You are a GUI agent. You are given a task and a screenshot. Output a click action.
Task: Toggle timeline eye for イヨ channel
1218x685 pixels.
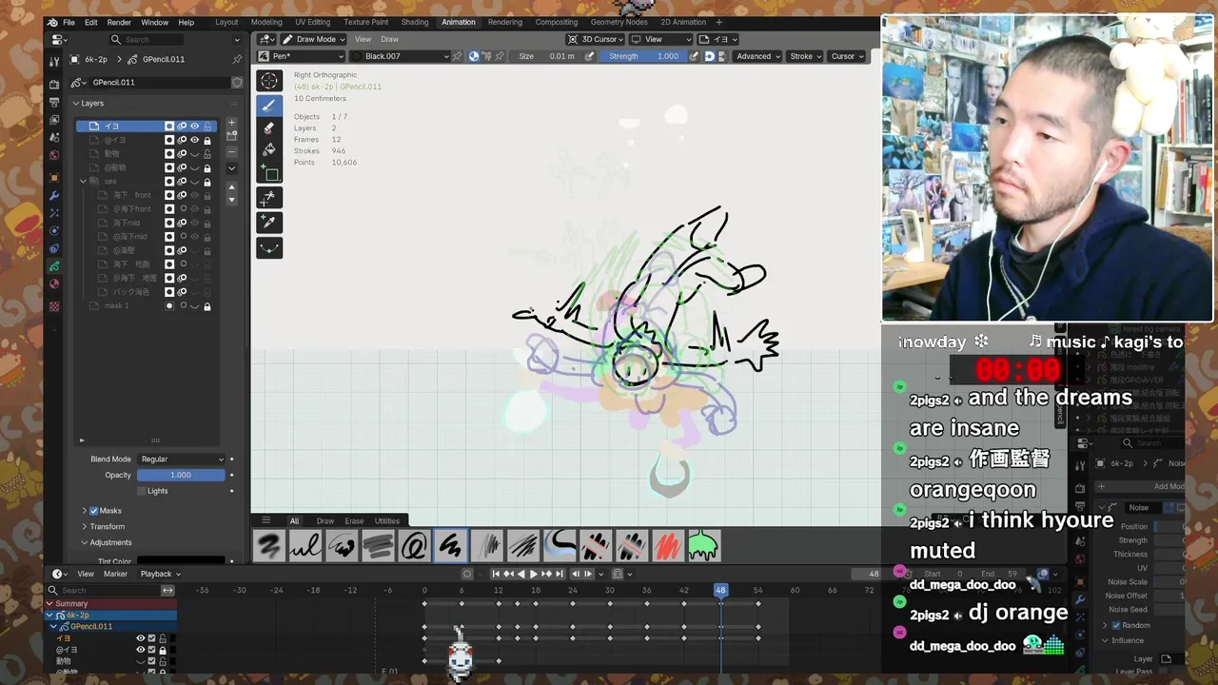pos(141,638)
